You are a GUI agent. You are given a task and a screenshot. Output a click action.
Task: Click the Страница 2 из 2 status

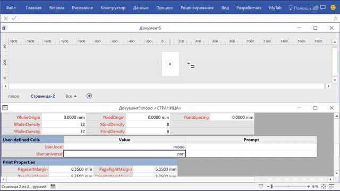[x=15, y=186]
